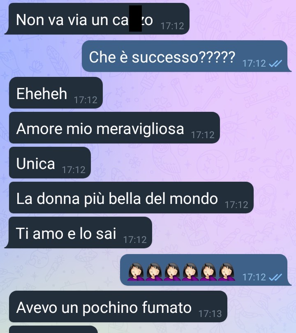Tap the black censor box in first message
The image size is (296, 333).
[136, 18]
